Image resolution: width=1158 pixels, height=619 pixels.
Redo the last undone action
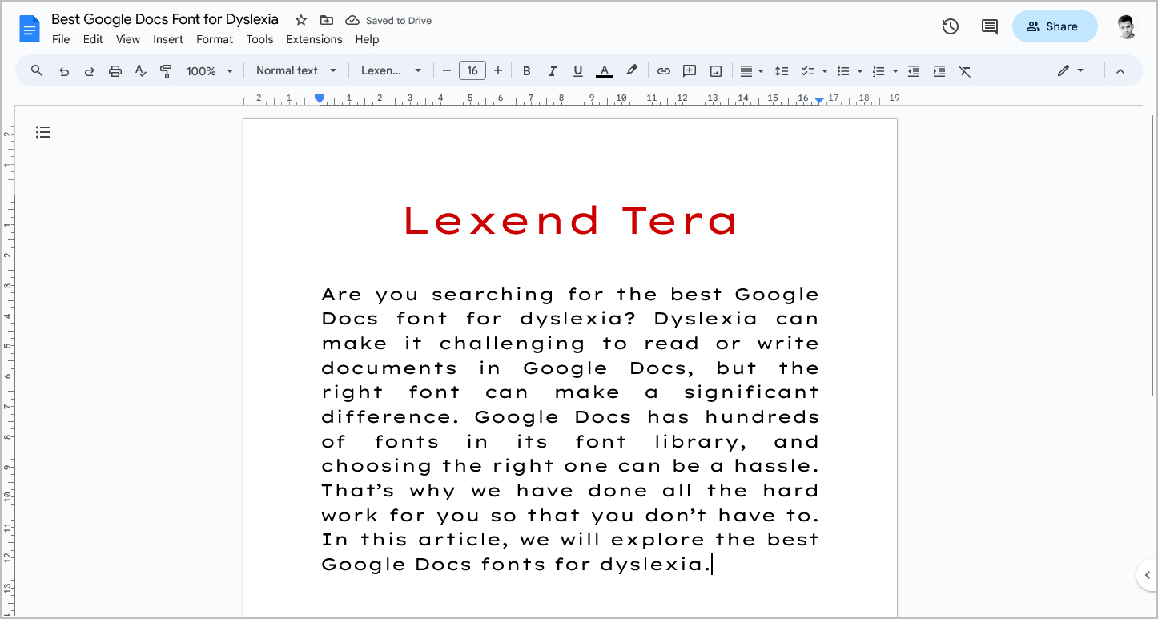[x=90, y=71]
